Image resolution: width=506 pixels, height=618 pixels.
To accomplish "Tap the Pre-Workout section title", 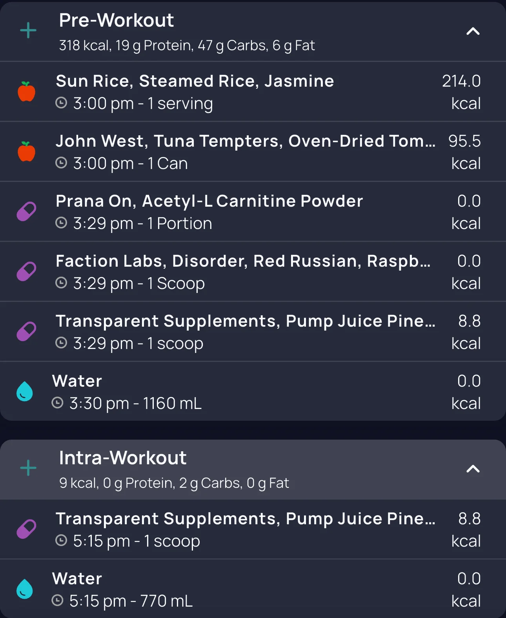I will click(116, 20).
